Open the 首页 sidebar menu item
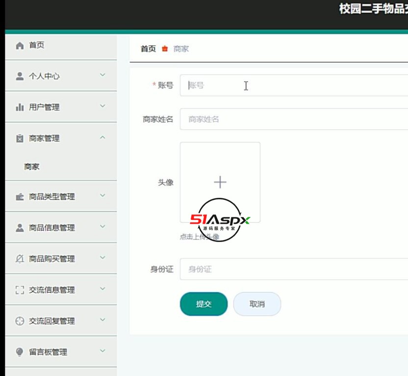 click(x=61, y=47)
